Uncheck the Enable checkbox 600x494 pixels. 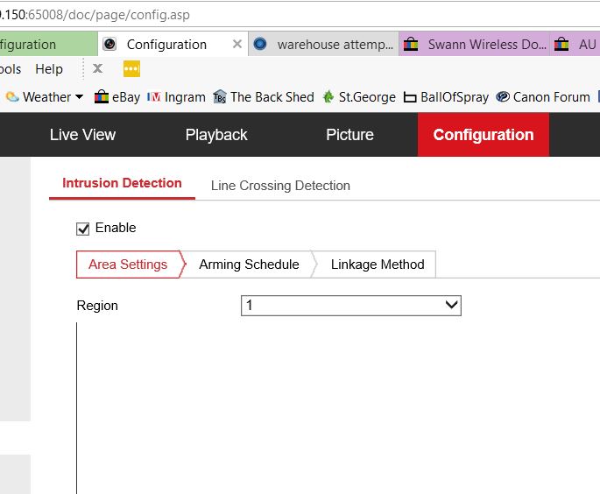[83, 229]
